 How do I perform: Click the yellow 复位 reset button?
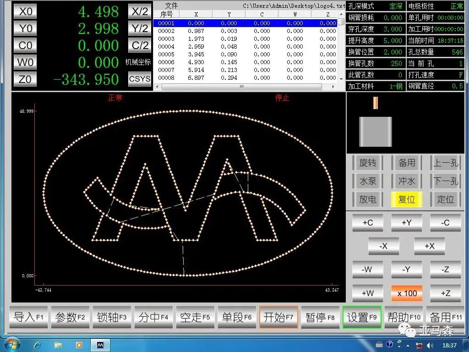click(x=407, y=199)
